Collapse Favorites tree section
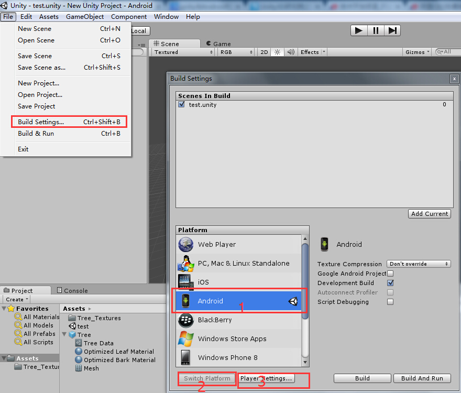 click(x=4, y=309)
